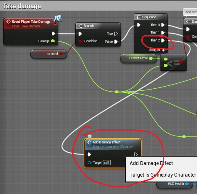This screenshot has height=194, width=197.
Task: Click the second Branch node execution input pin
Action: 188,29
